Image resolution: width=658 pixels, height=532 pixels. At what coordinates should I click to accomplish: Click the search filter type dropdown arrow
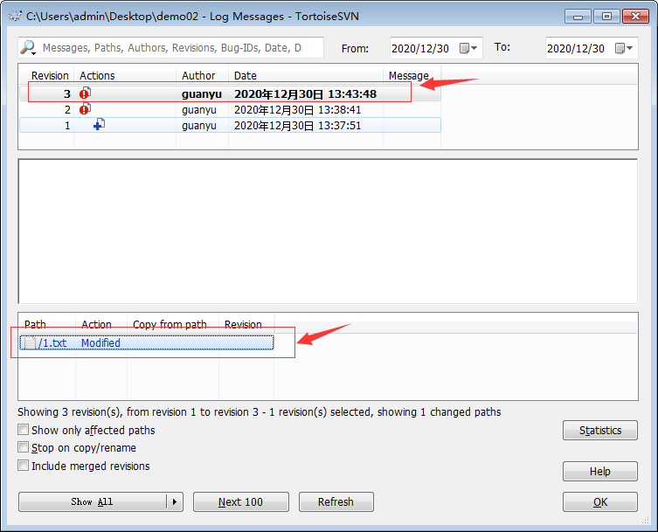[33, 53]
